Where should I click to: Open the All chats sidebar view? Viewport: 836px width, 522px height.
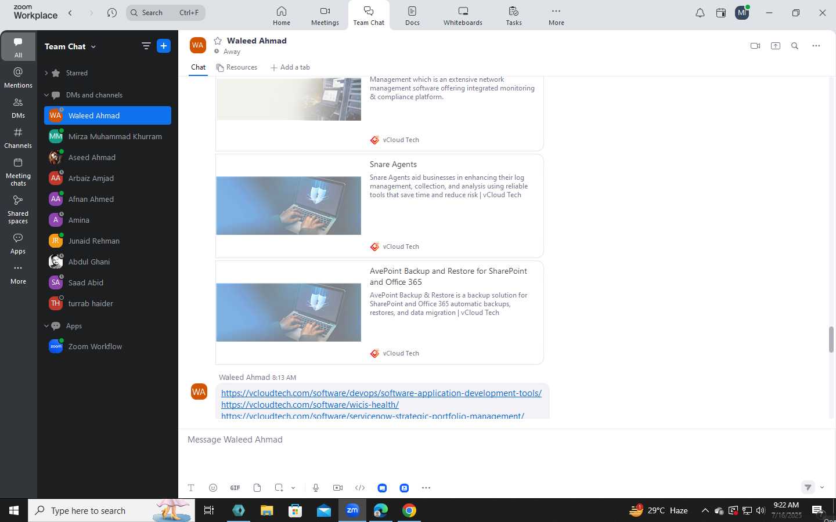coord(18,47)
